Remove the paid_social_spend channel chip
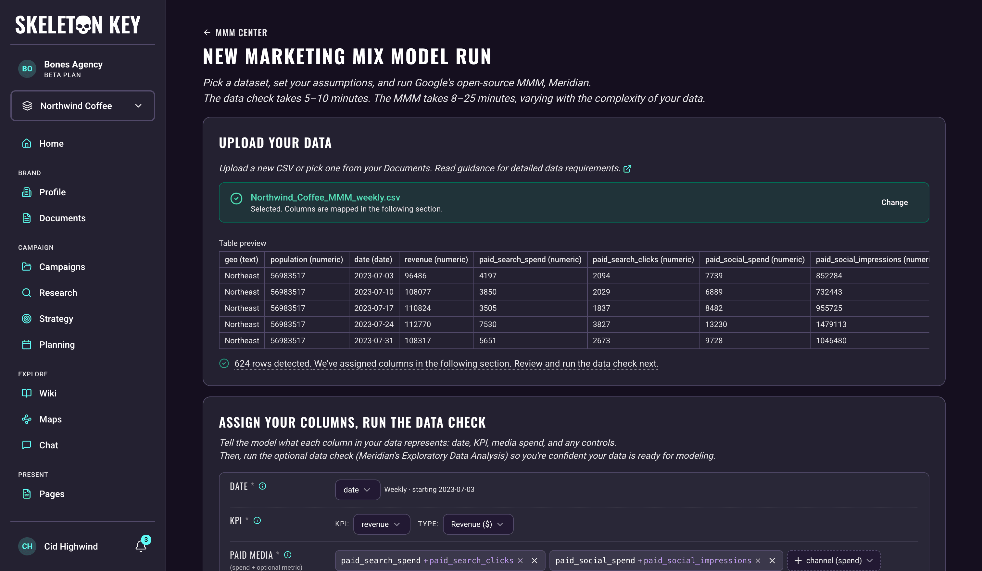Screen dimensions: 982x571 pos(772,561)
